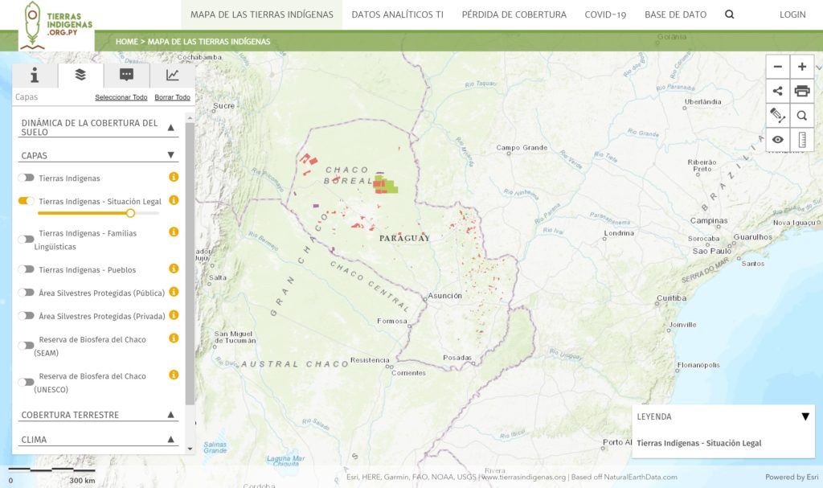Turn on Área Silvestres Protegidas (Pública) layer
823x488 pixels.
click(x=25, y=293)
